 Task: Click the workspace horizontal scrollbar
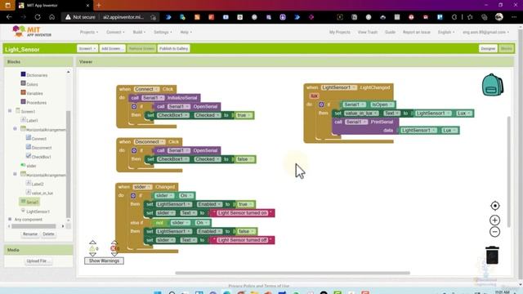coord(293,273)
